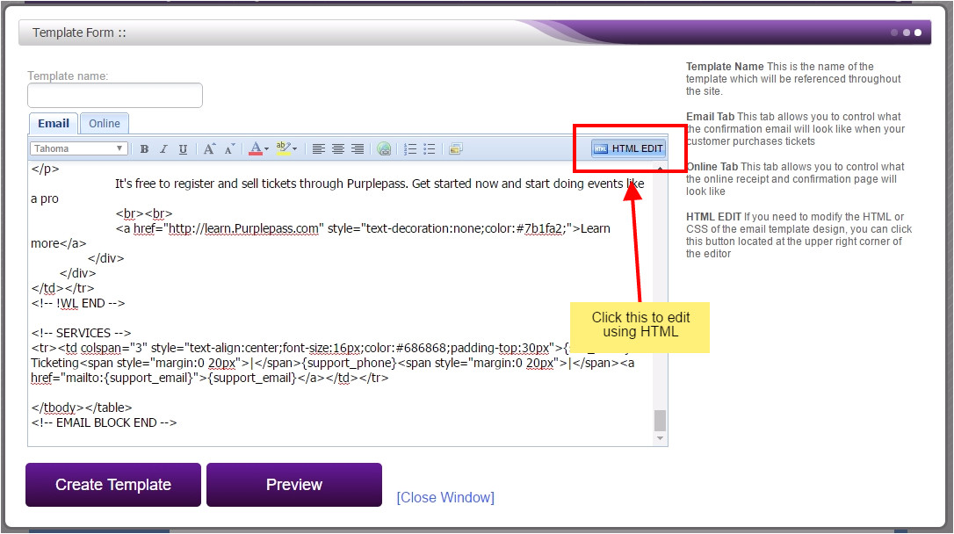Insert a bulleted list
The image size is (954, 534).
pos(430,149)
